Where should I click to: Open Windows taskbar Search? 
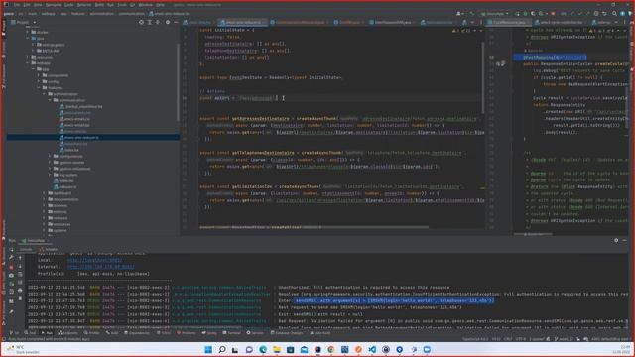tap(222, 350)
